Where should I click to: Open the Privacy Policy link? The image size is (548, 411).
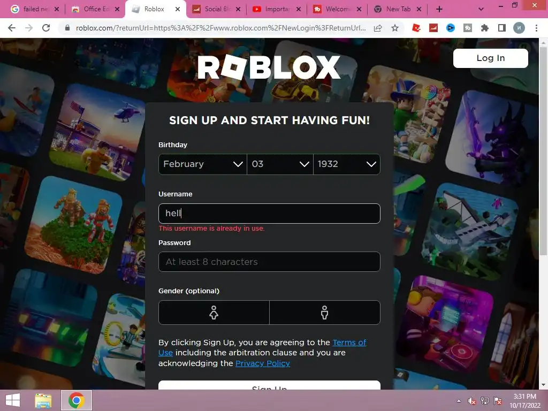point(263,363)
